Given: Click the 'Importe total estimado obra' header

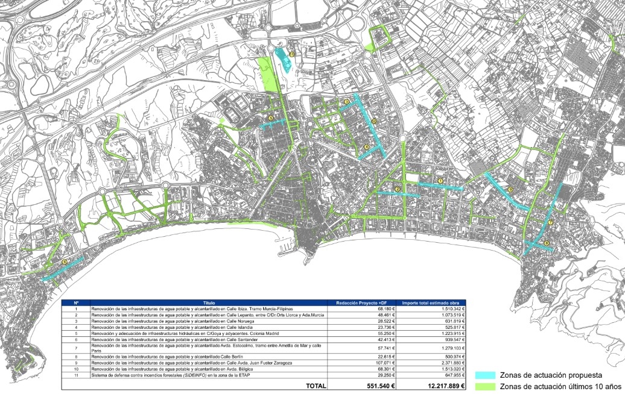Looking at the screenshot, I should pos(430,302).
